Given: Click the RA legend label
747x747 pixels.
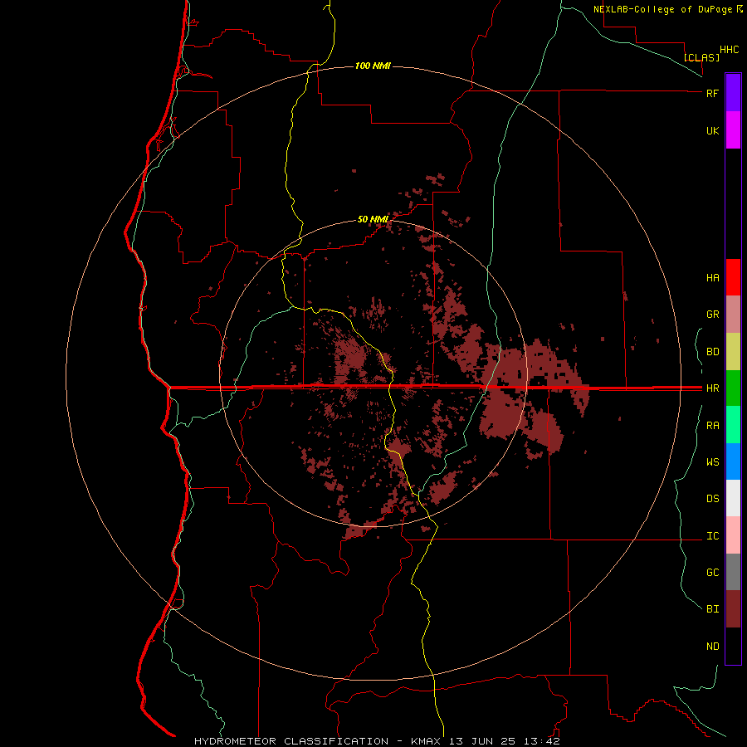Looking at the screenshot, I should tap(712, 426).
